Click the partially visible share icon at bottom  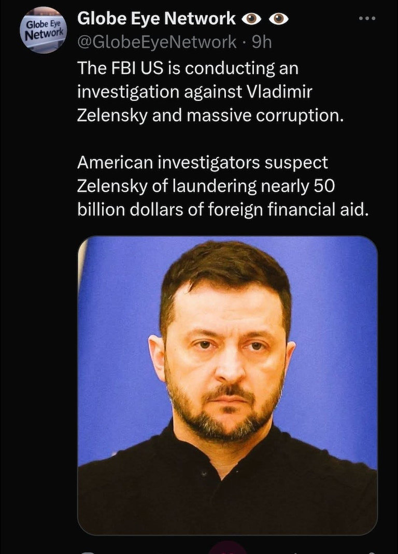click(371, 552)
